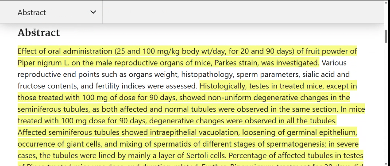Click the bold Abstract heading
The image size is (390, 166).
[39, 33]
